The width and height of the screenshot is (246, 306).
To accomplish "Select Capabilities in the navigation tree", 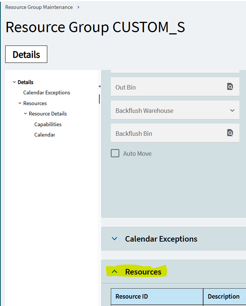I will (48, 124).
